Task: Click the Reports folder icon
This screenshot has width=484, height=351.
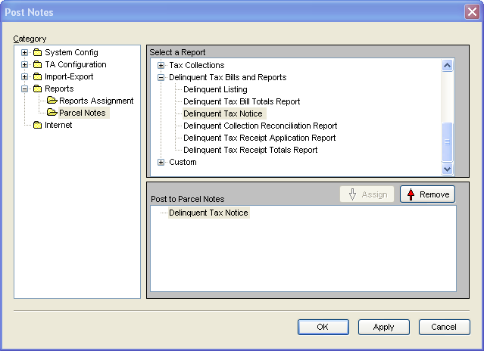Action: pyautogui.click(x=37, y=89)
